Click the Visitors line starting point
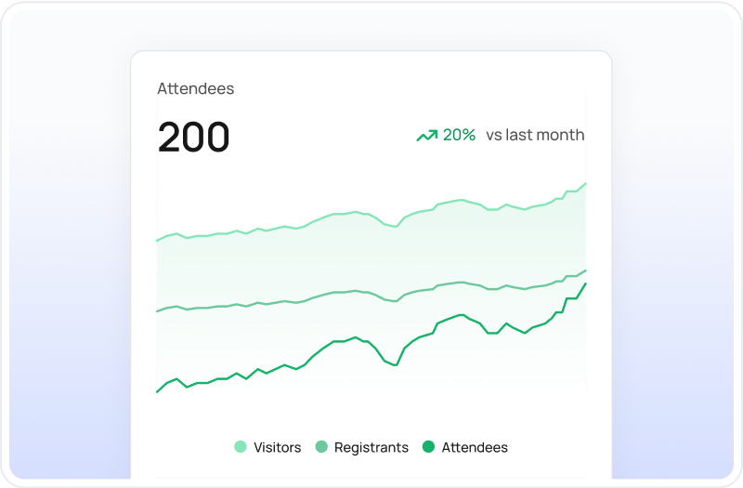 pyautogui.click(x=157, y=241)
